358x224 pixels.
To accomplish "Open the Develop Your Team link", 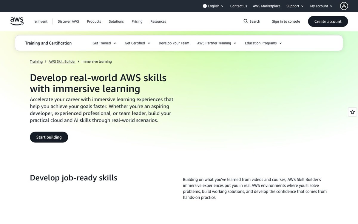I will click(174, 43).
